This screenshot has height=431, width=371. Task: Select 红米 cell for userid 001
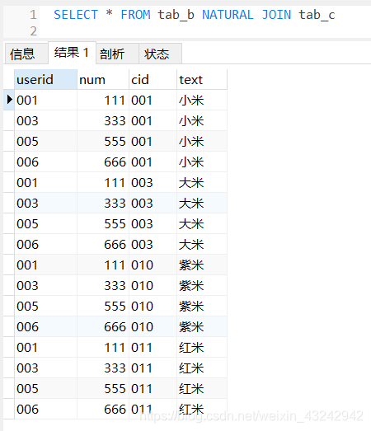tap(202, 348)
